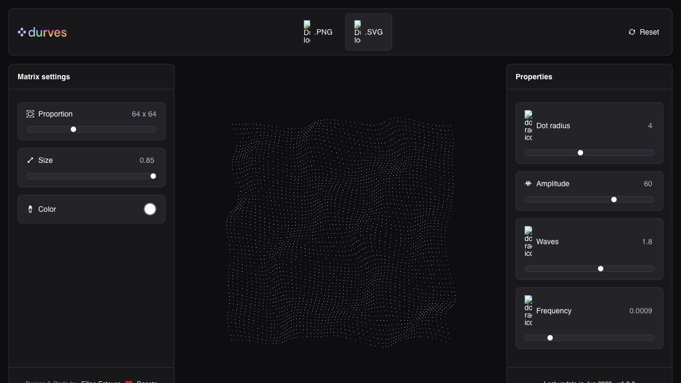This screenshot has width=681, height=383.
Task: Click the Waves slider handle
Action: (x=601, y=269)
